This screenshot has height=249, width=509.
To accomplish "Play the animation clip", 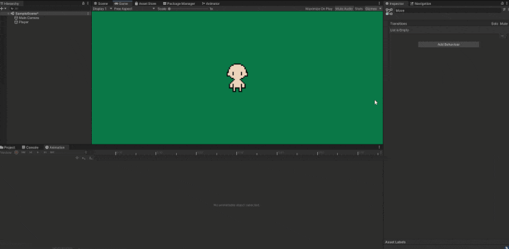I will (x=38, y=153).
